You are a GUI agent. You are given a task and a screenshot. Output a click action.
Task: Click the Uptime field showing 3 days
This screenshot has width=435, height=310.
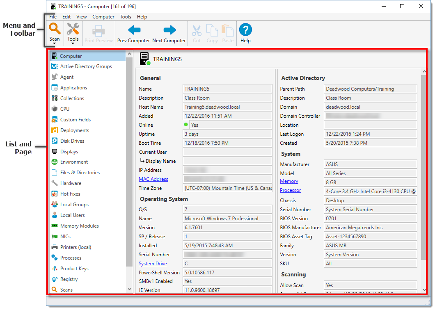click(227, 134)
